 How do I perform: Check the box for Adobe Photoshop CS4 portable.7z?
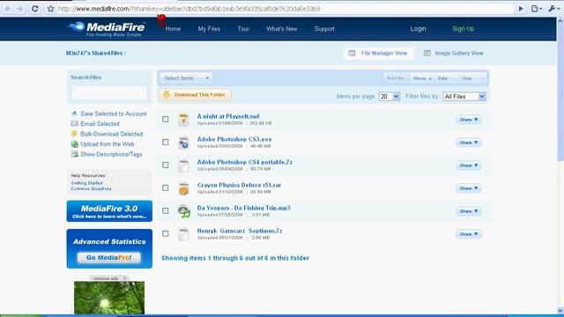pos(165,165)
